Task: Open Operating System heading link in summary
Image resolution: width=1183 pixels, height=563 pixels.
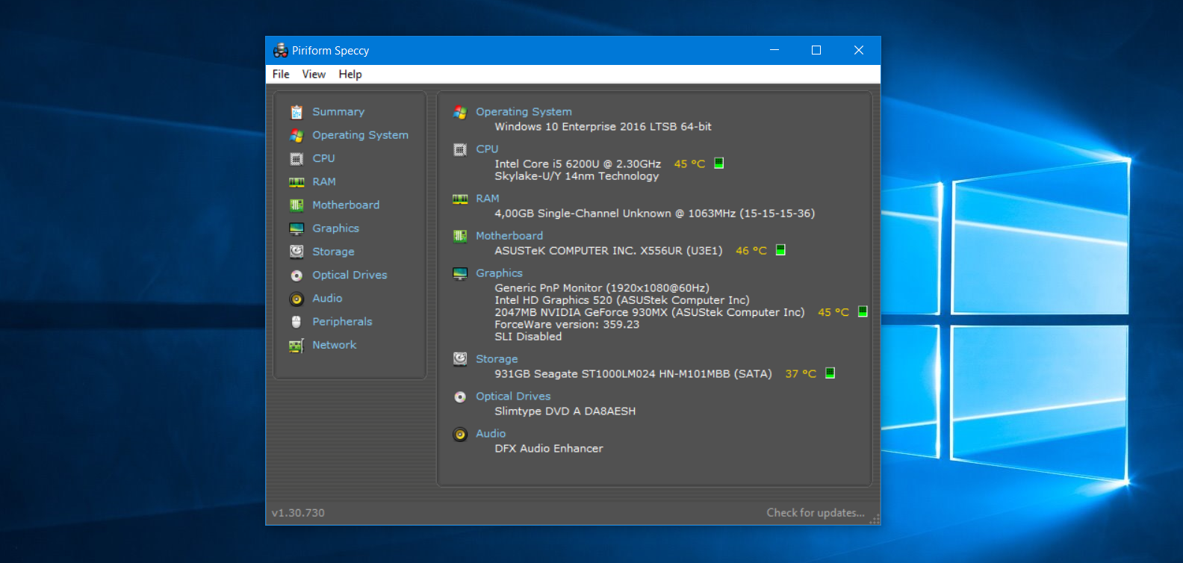Action: click(x=524, y=112)
